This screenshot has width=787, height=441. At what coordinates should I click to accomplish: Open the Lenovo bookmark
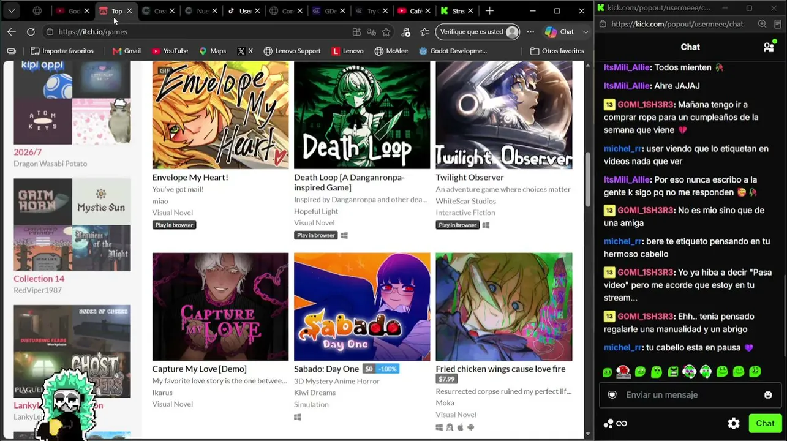tap(348, 51)
